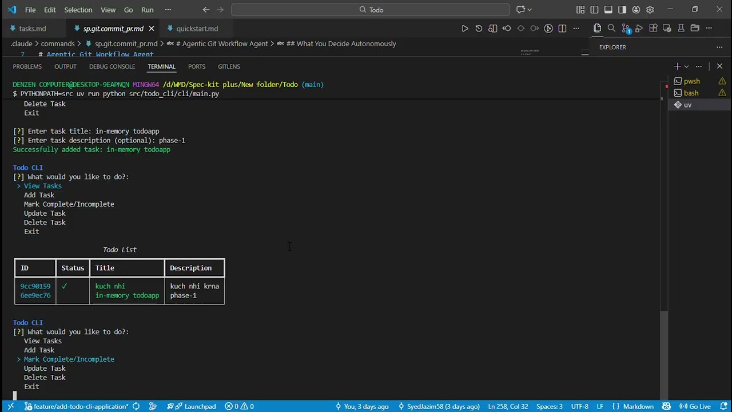Click the circular git graph icon in editor toolbar

coord(548,29)
